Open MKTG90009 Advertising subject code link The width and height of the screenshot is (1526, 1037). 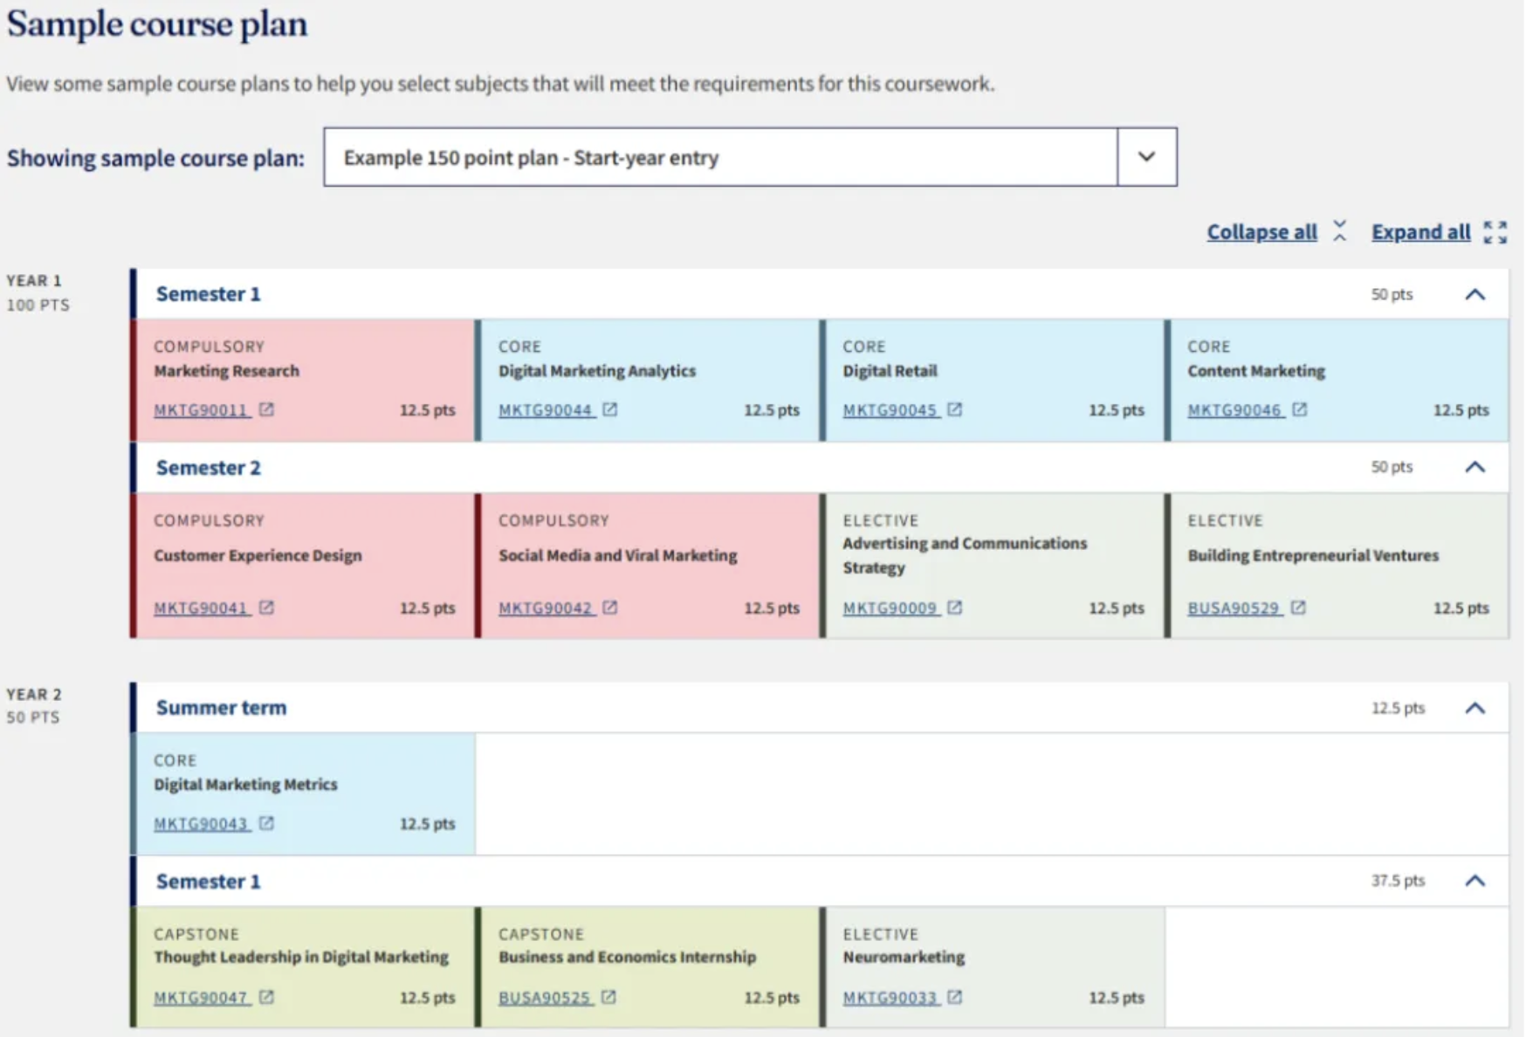pyautogui.click(x=890, y=608)
